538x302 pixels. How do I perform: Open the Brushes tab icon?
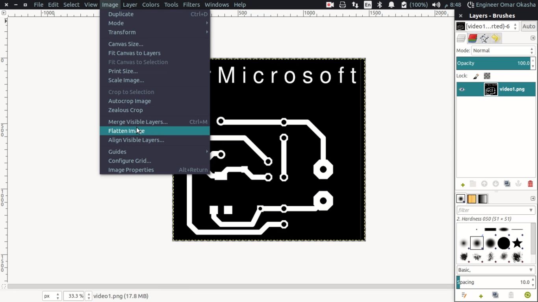tap(461, 199)
